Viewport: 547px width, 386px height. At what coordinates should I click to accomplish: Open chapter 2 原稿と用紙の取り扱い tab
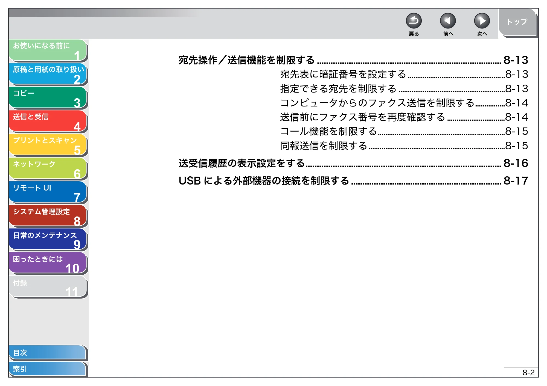click(x=48, y=74)
